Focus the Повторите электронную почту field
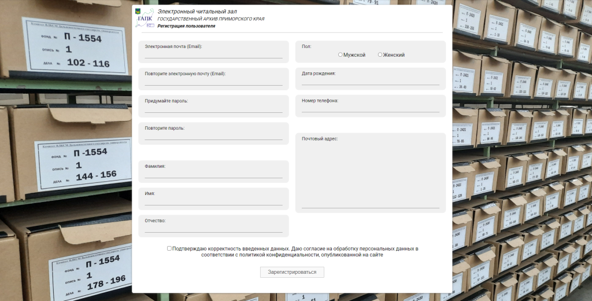Viewport: 592px width, 301px height. pyautogui.click(x=213, y=82)
